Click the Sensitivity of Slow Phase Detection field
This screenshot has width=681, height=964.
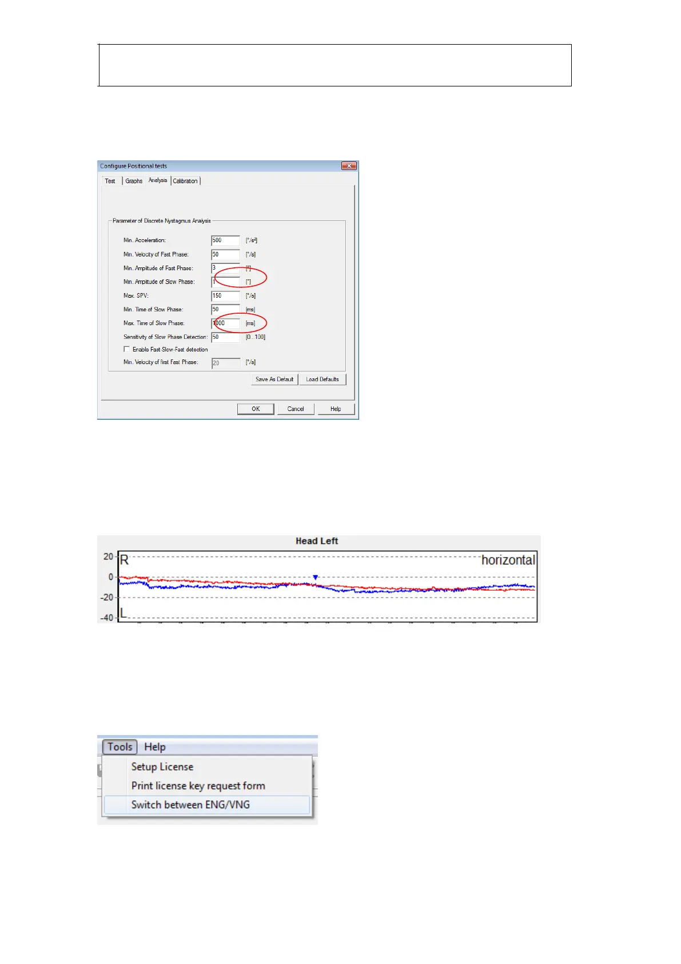pos(225,337)
